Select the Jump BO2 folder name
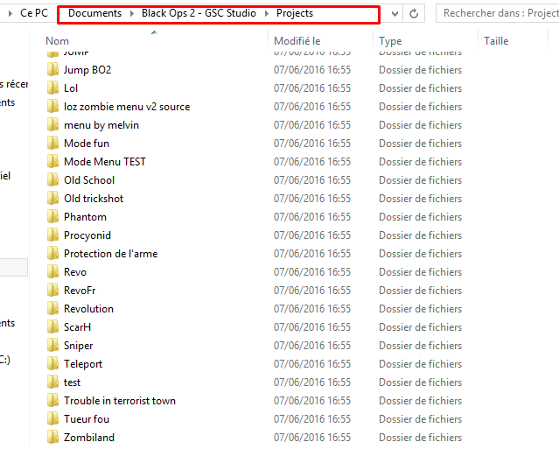This screenshot has height=456, width=559. pos(87,70)
